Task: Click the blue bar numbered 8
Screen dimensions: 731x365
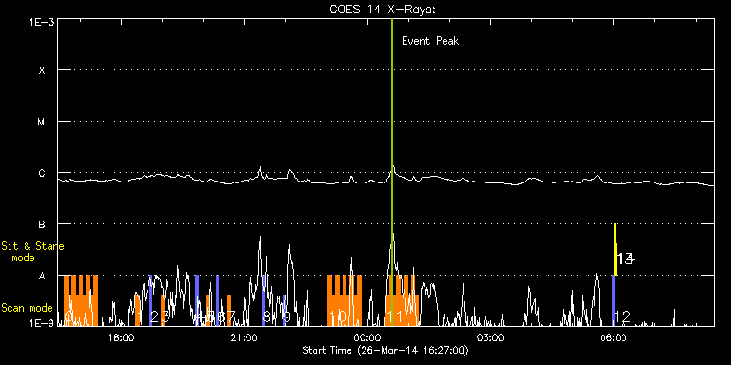Action: click(264, 300)
